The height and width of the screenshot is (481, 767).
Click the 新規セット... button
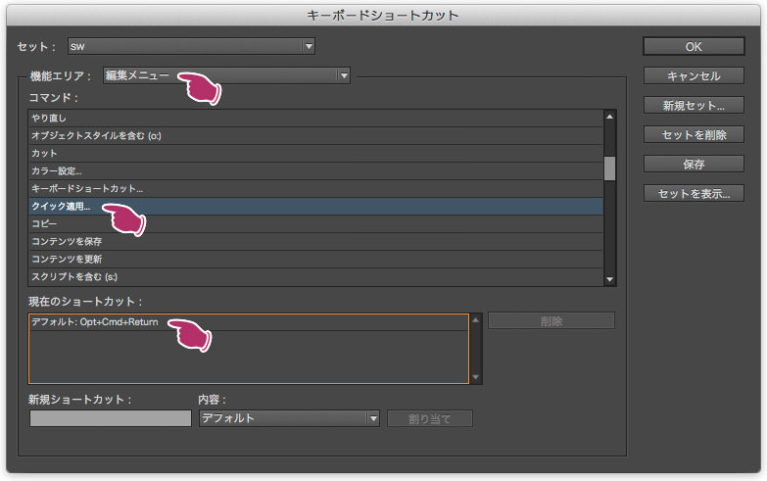[x=694, y=105]
